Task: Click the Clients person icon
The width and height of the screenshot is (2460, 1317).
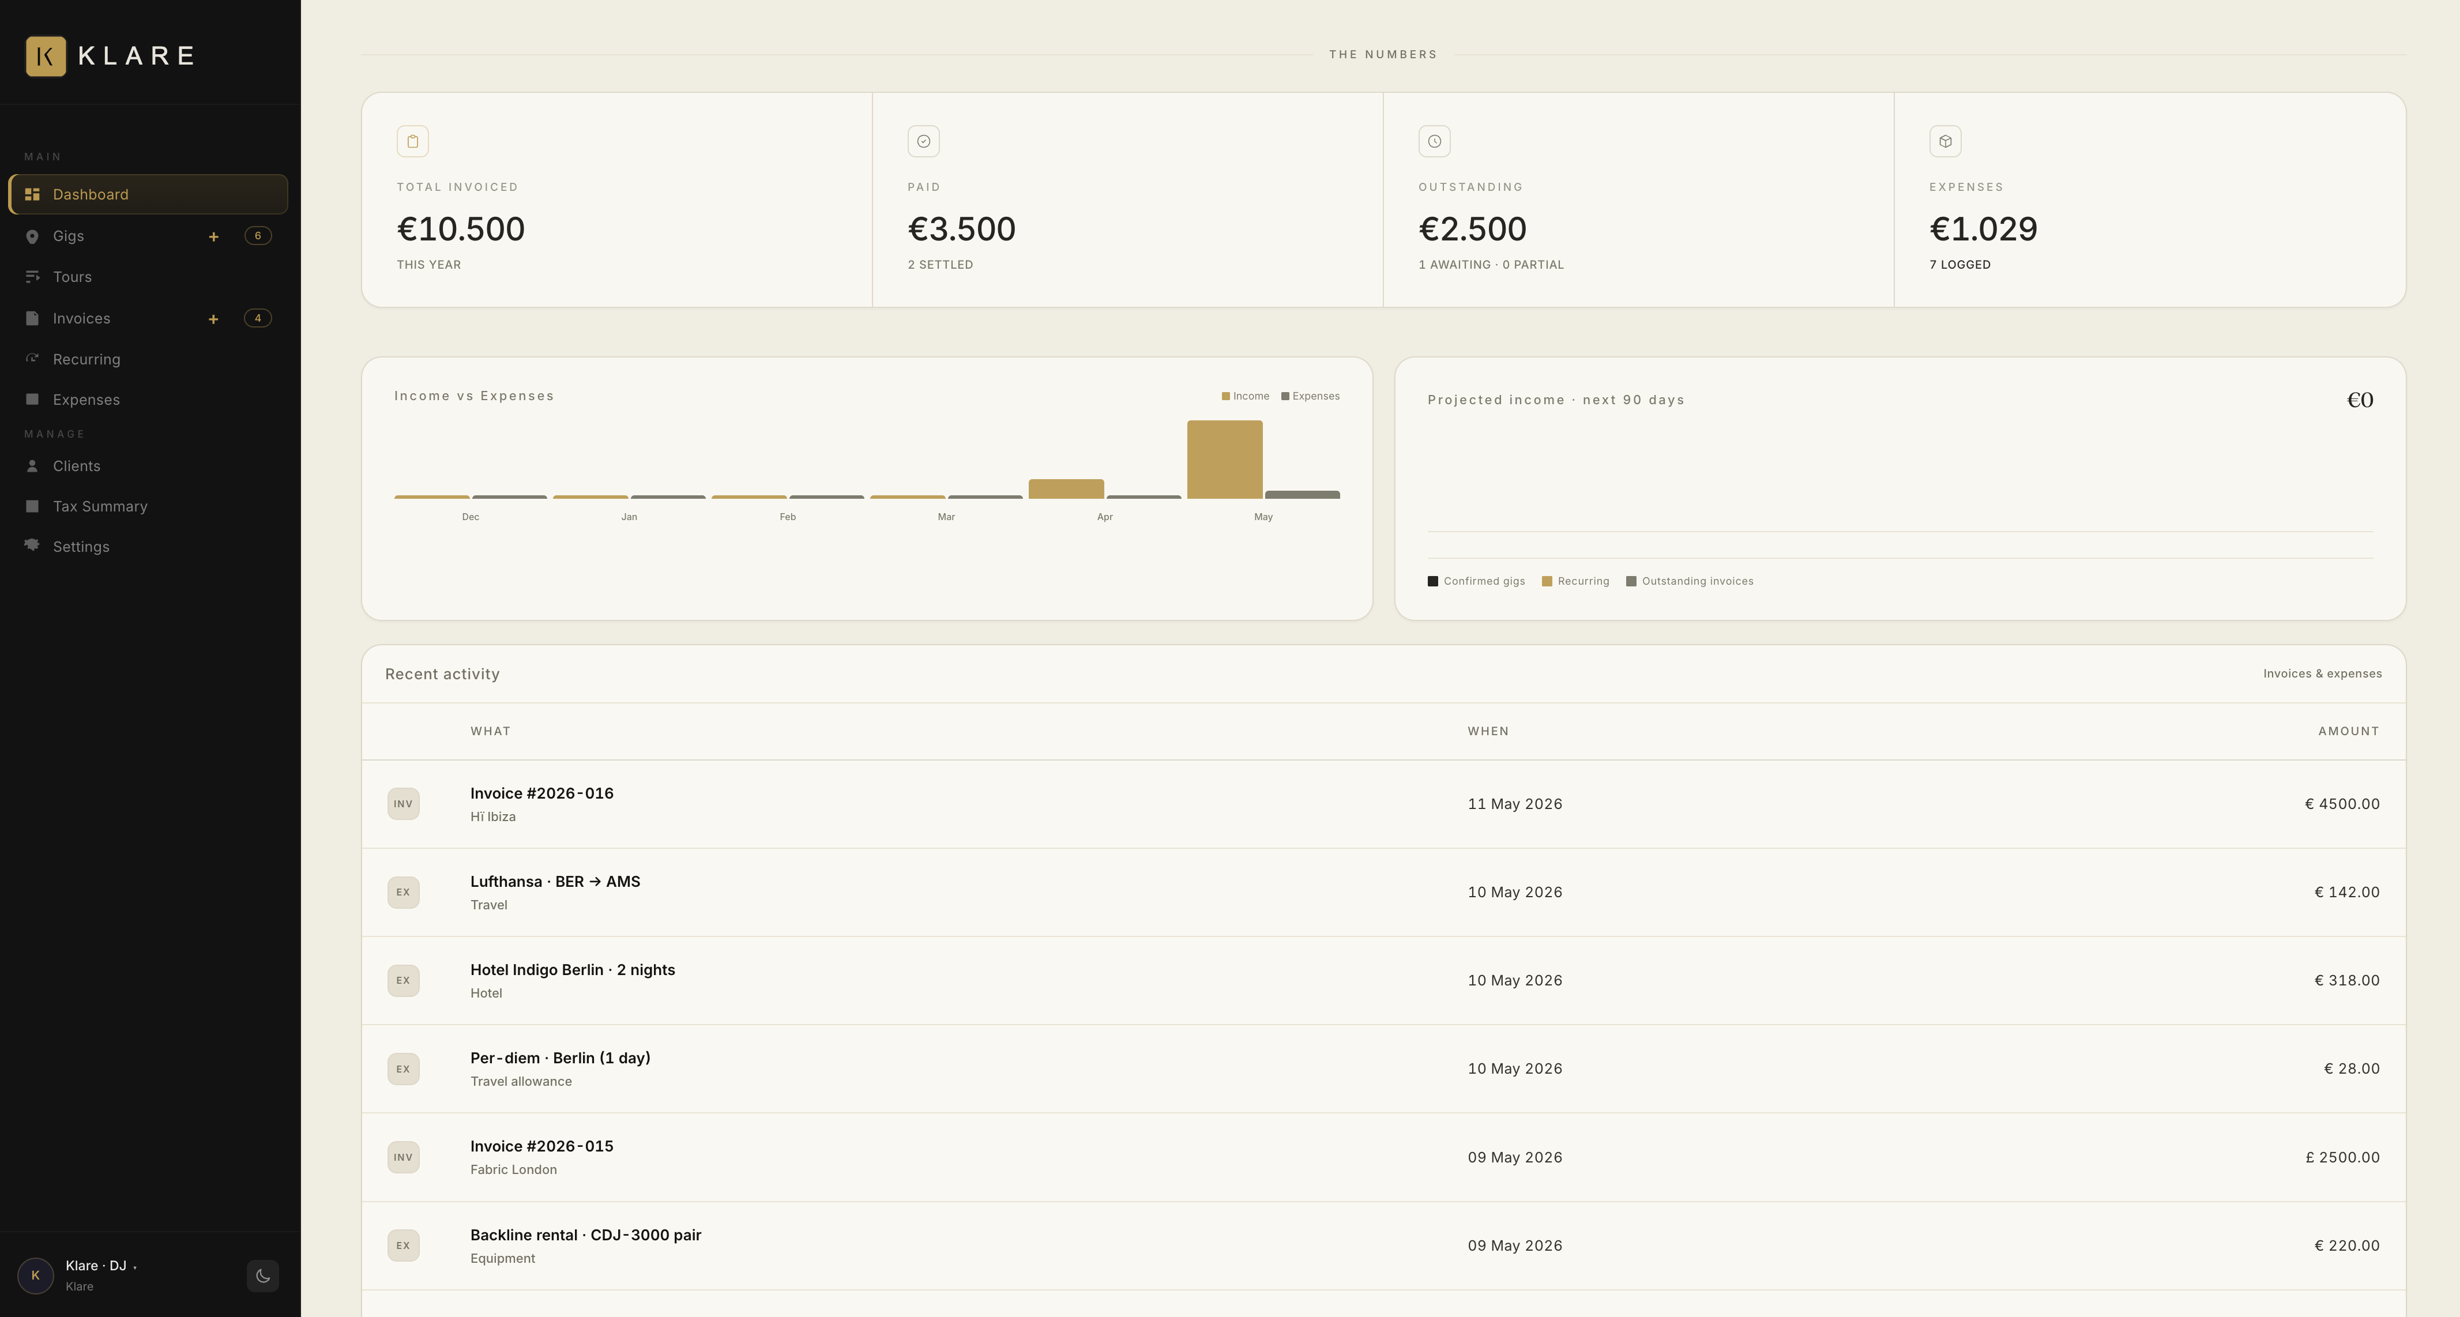Action: [32, 466]
